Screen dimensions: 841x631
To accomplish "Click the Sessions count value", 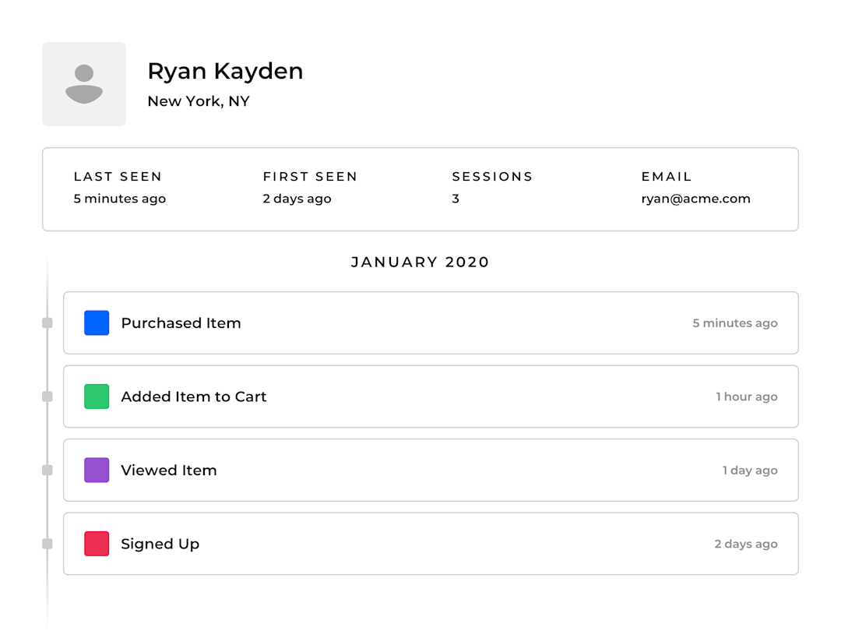I will tap(456, 199).
